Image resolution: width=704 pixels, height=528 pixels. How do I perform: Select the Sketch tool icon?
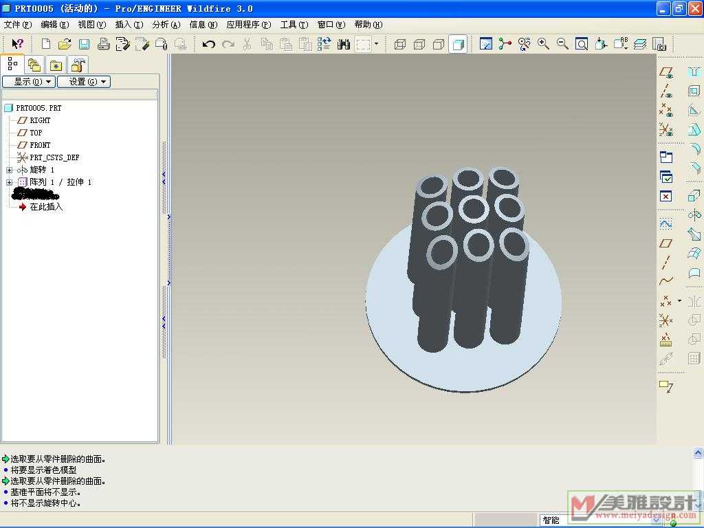666,224
